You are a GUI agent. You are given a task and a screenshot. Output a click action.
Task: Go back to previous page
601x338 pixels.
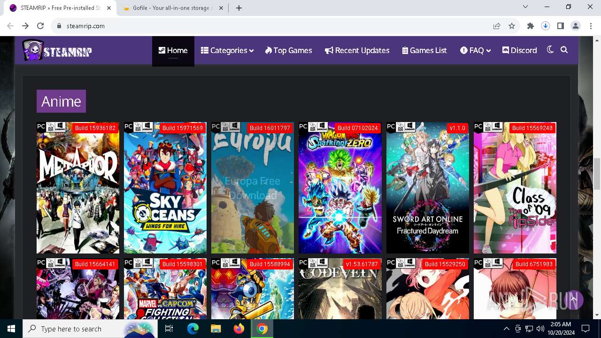(10, 26)
